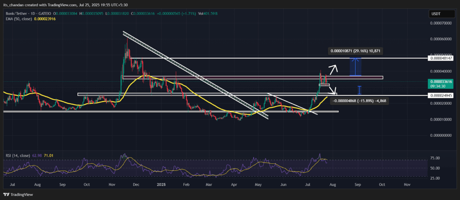Click the 2025 label on time axis
This screenshot has height=200, width=460.
tap(161, 185)
